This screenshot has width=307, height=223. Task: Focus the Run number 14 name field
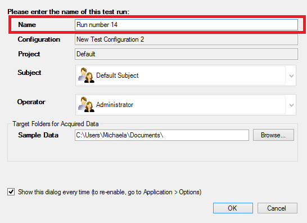point(186,25)
